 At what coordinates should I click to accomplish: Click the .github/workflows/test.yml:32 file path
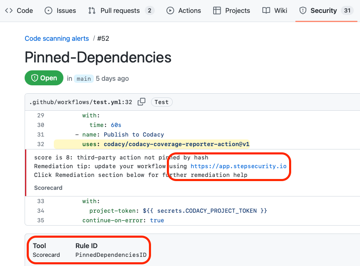(x=81, y=101)
